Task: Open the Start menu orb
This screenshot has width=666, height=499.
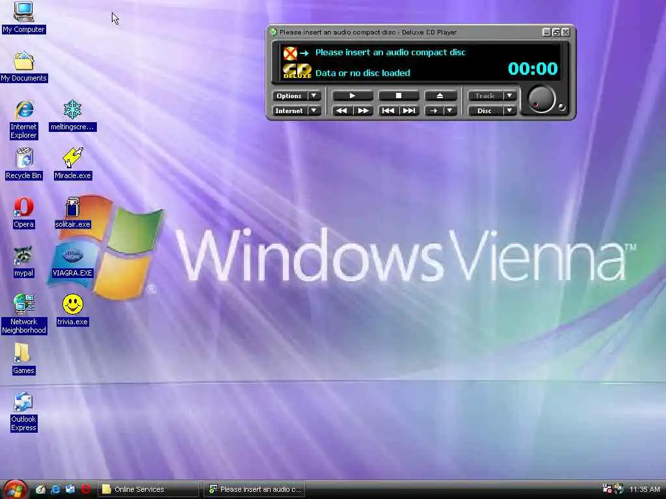Action: click(x=15, y=490)
